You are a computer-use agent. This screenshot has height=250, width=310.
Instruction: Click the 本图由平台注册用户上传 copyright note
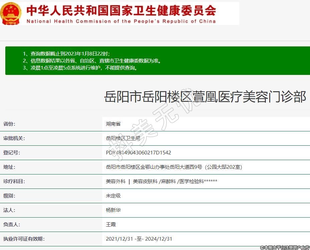tap(285, 247)
